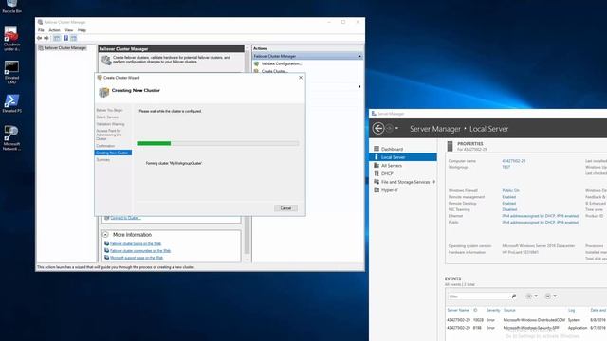Open Microsoft support page on the Web link
This screenshot has height=341, width=607.
click(137, 258)
